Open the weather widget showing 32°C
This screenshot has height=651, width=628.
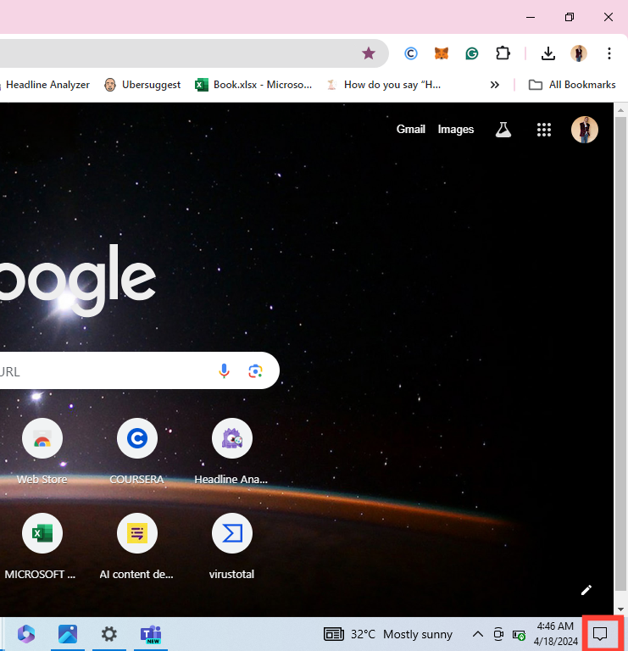point(387,634)
